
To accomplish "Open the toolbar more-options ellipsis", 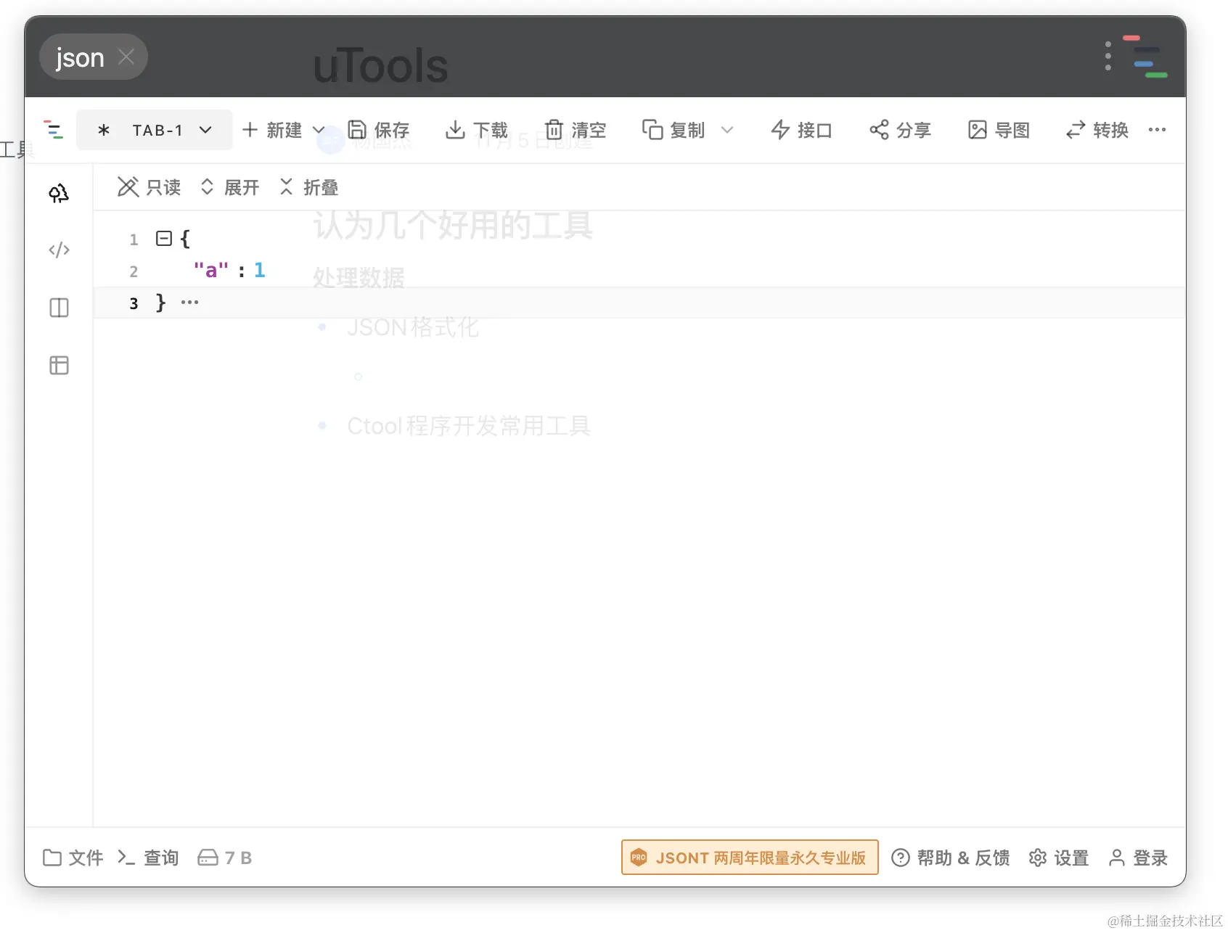I will click(1157, 130).
